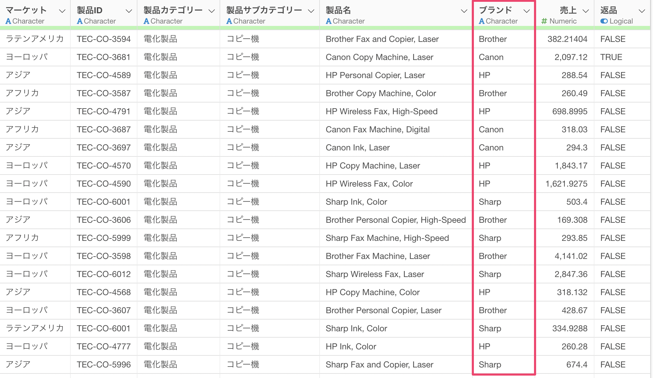
Task: Select the マーケット column header name
Action: pos(26,10)
